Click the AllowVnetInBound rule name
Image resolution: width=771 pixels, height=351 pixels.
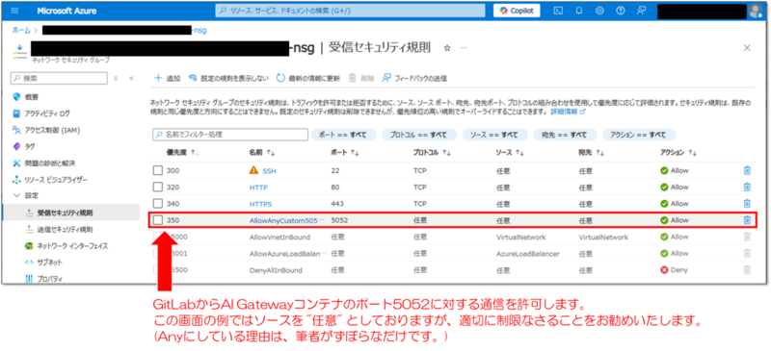tap(279, 238)
